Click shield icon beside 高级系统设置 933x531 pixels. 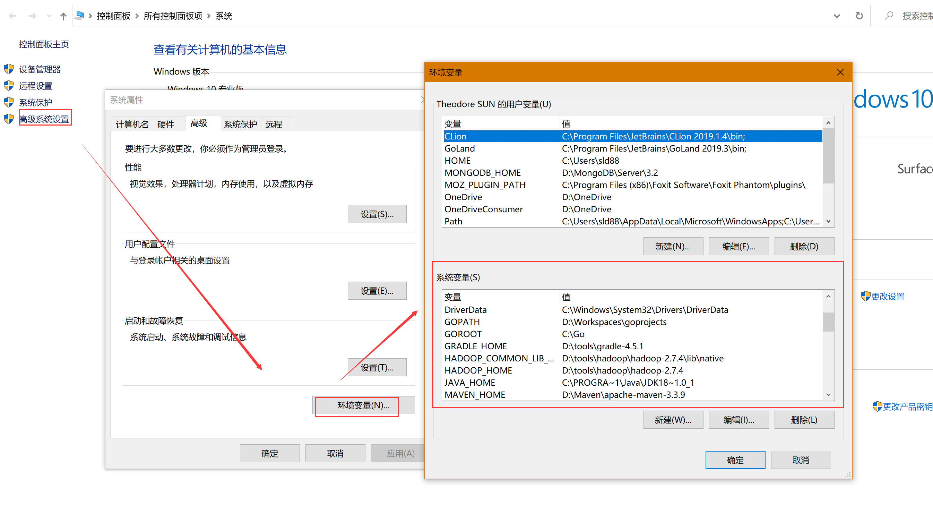pos(9,119)
